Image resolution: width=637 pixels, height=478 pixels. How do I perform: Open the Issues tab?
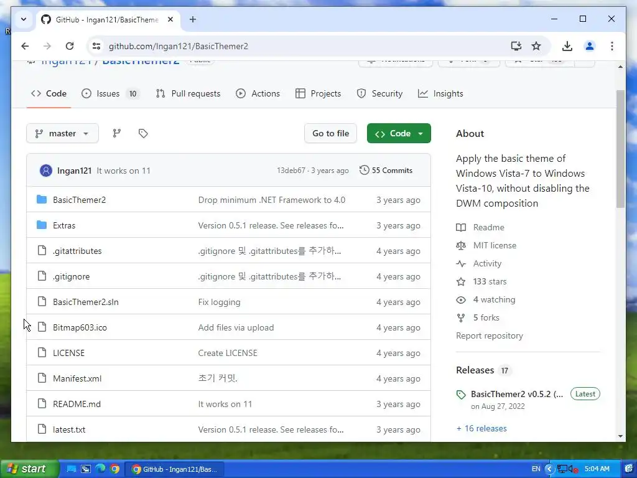(109, 93)
